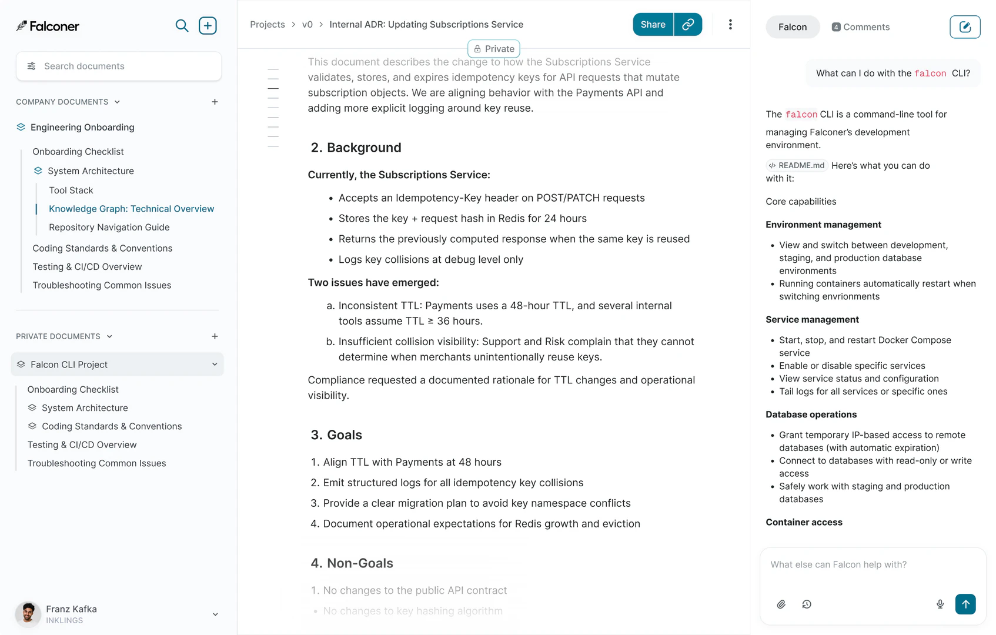
Task: Open the three-dot overflow menu
Action: pos(730,24)
